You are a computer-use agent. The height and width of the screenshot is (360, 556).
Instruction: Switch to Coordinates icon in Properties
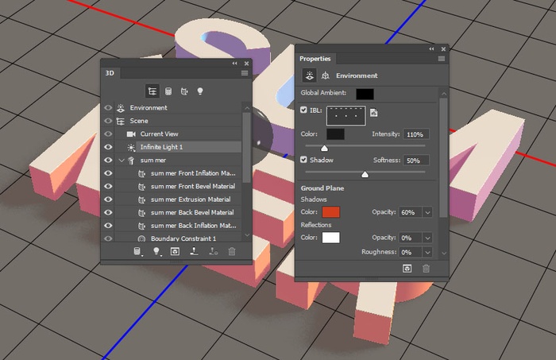coord(324,75)
